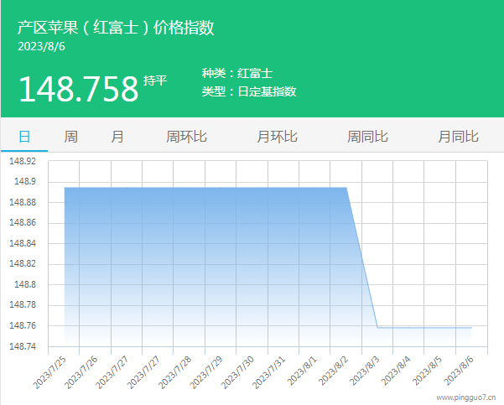Click the 产区苹果（红富士）价格指数 title
The image size is (504, 405).
click(x=116, y=28)
